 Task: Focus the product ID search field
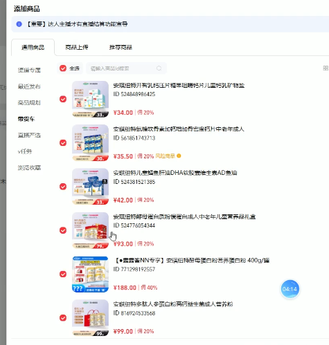pos(126,68)
